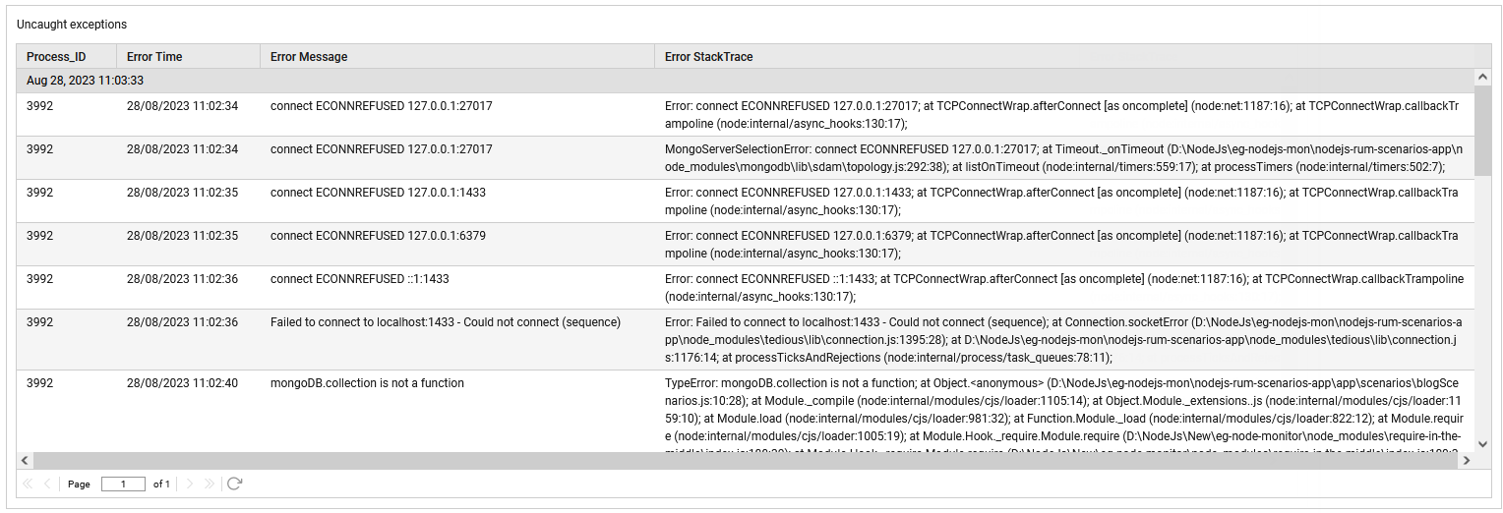Screen dimensions: 1503x513
Task: Select the connect ECONNREFUSED ::1:1433 row
Action: click(746, 287)
